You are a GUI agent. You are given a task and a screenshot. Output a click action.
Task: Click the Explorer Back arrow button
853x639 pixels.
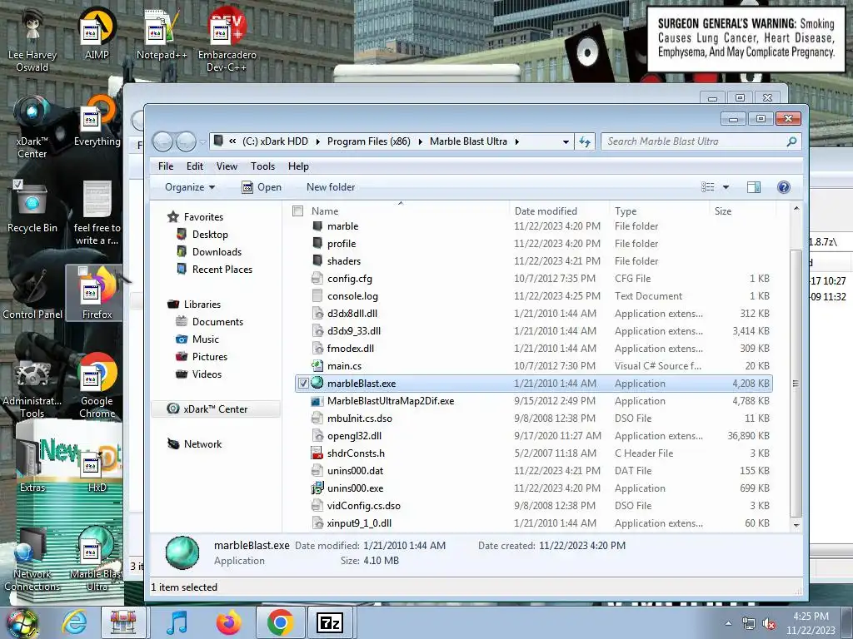click(x=162, y=141)
